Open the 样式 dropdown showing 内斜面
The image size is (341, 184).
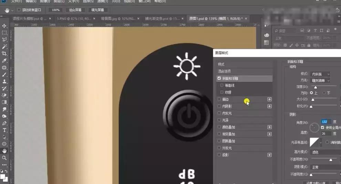[320, 74]
